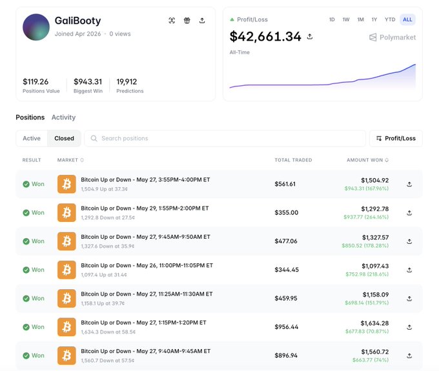
Task: Click Bitcoin icon of the 11:25AM-11:30AM market
Action: point(66,298)
